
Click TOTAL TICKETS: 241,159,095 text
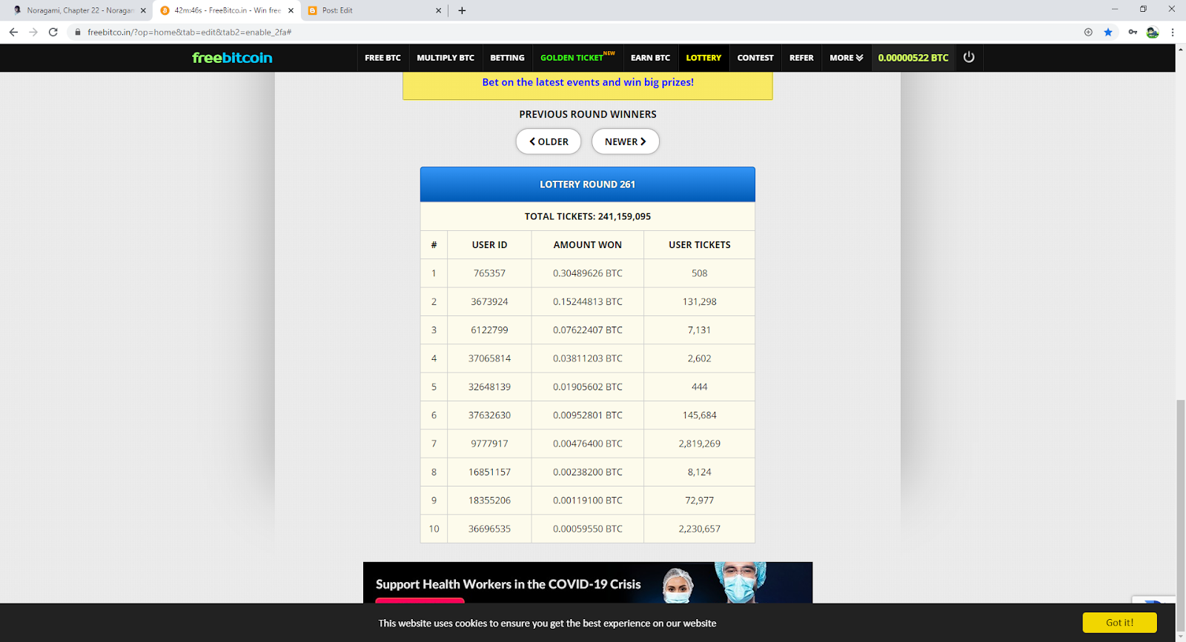pos(588,216)
